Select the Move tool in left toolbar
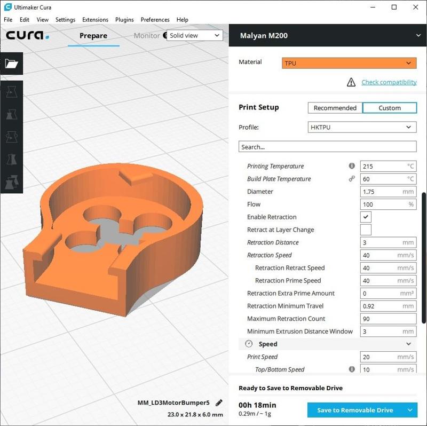This screenshot has width=427, height=426. point(11,92)
